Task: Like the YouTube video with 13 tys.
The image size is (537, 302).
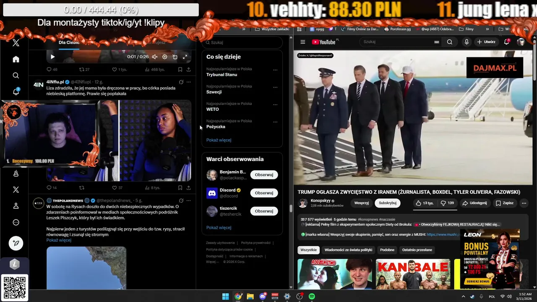Action: [x=425, y=203]
